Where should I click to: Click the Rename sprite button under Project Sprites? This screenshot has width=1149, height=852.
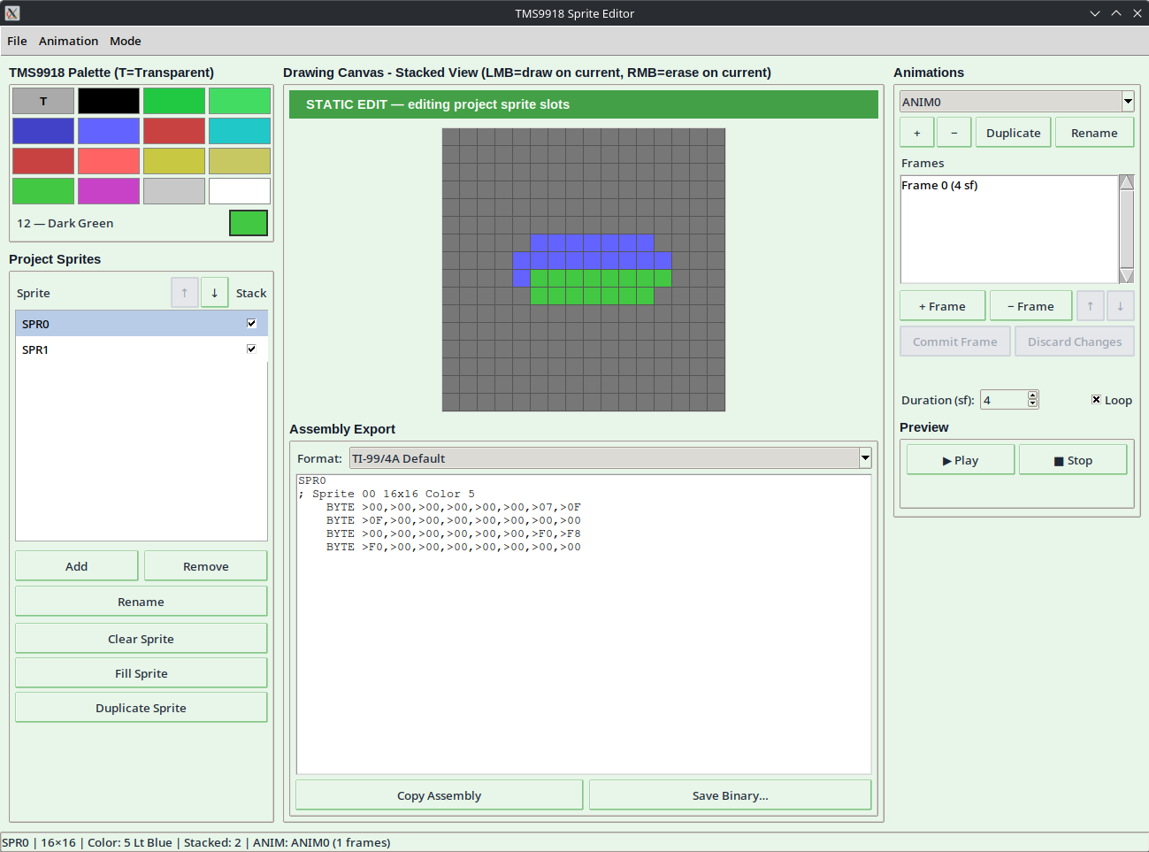tap(142, 602)
